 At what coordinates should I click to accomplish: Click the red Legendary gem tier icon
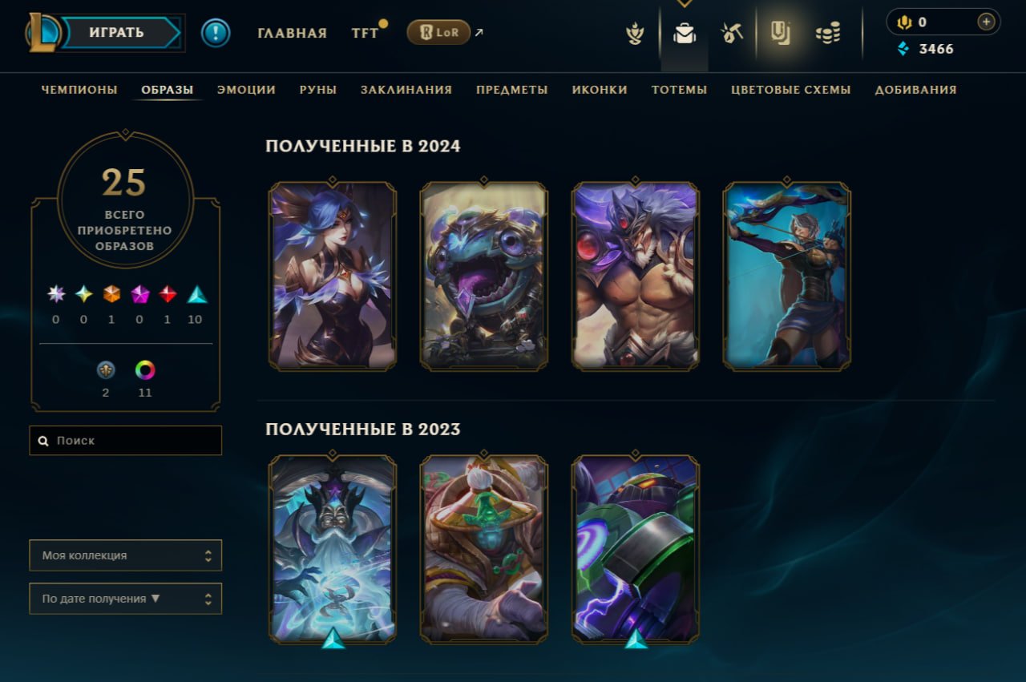tap(168, 294)
